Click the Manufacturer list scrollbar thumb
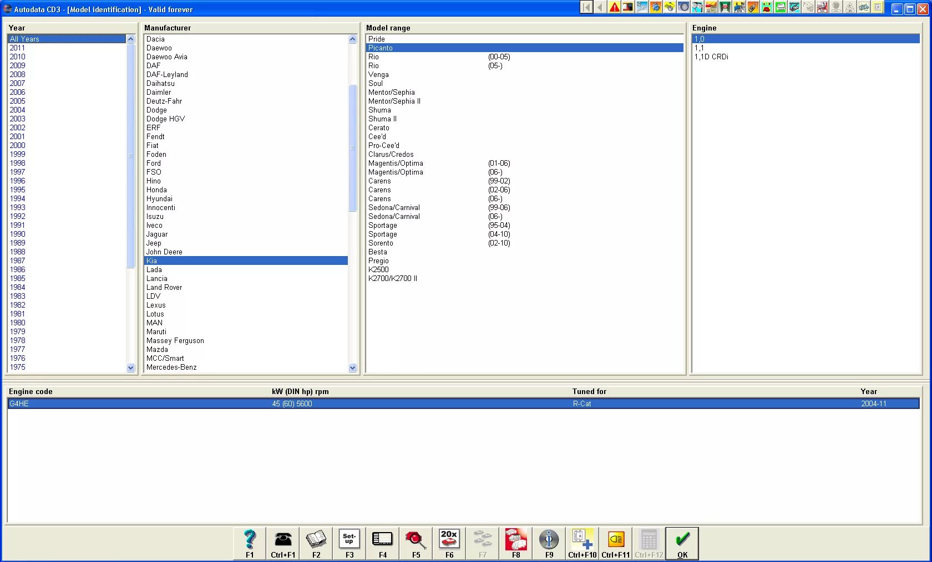Screen dimensions: 932x562 tap(353, 148)
